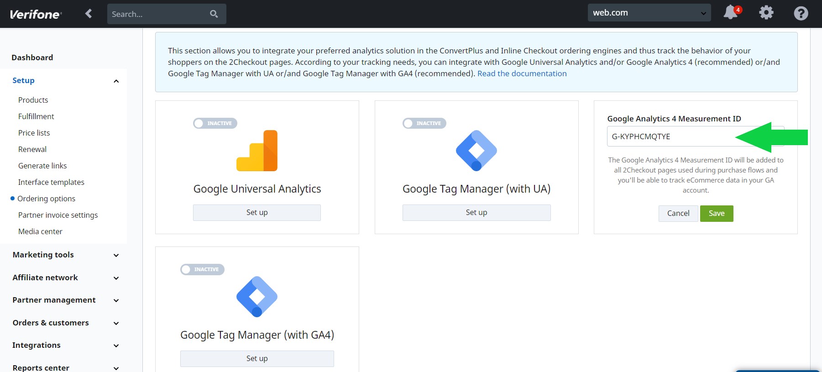Toggle Google Tag Manager (with UA) switch
Screen dimensions: 822x372
pyautogui.click(x=424, y=123)
